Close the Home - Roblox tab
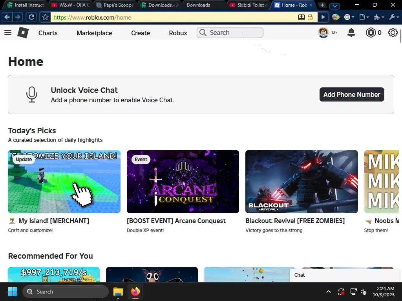 click(x=311, y=5)
